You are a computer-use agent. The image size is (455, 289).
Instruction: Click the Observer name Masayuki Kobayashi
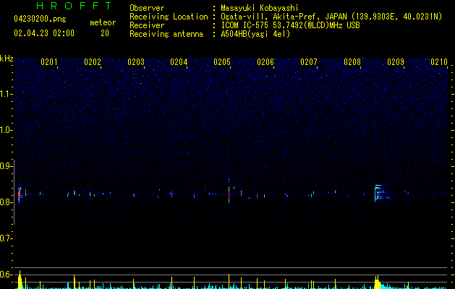click(x=260, y=8)
